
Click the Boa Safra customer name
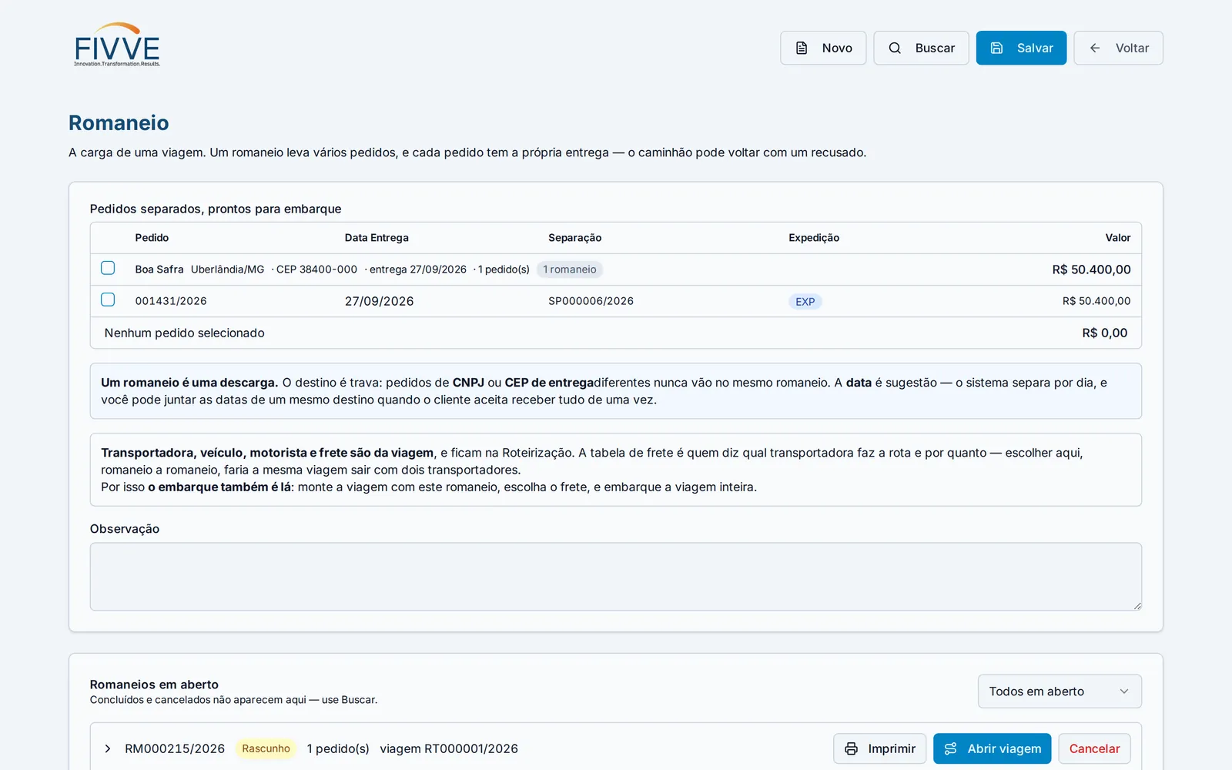(x=159, y=269)
